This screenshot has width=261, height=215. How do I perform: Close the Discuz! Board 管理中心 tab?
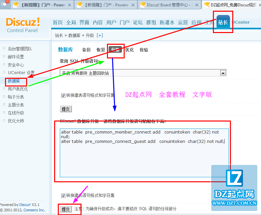(x=197, y=5)
